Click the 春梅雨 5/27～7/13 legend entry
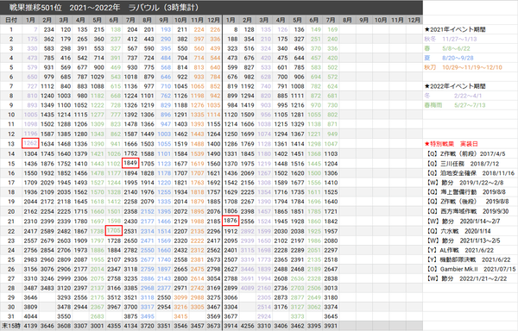 (x=455, y=105)
